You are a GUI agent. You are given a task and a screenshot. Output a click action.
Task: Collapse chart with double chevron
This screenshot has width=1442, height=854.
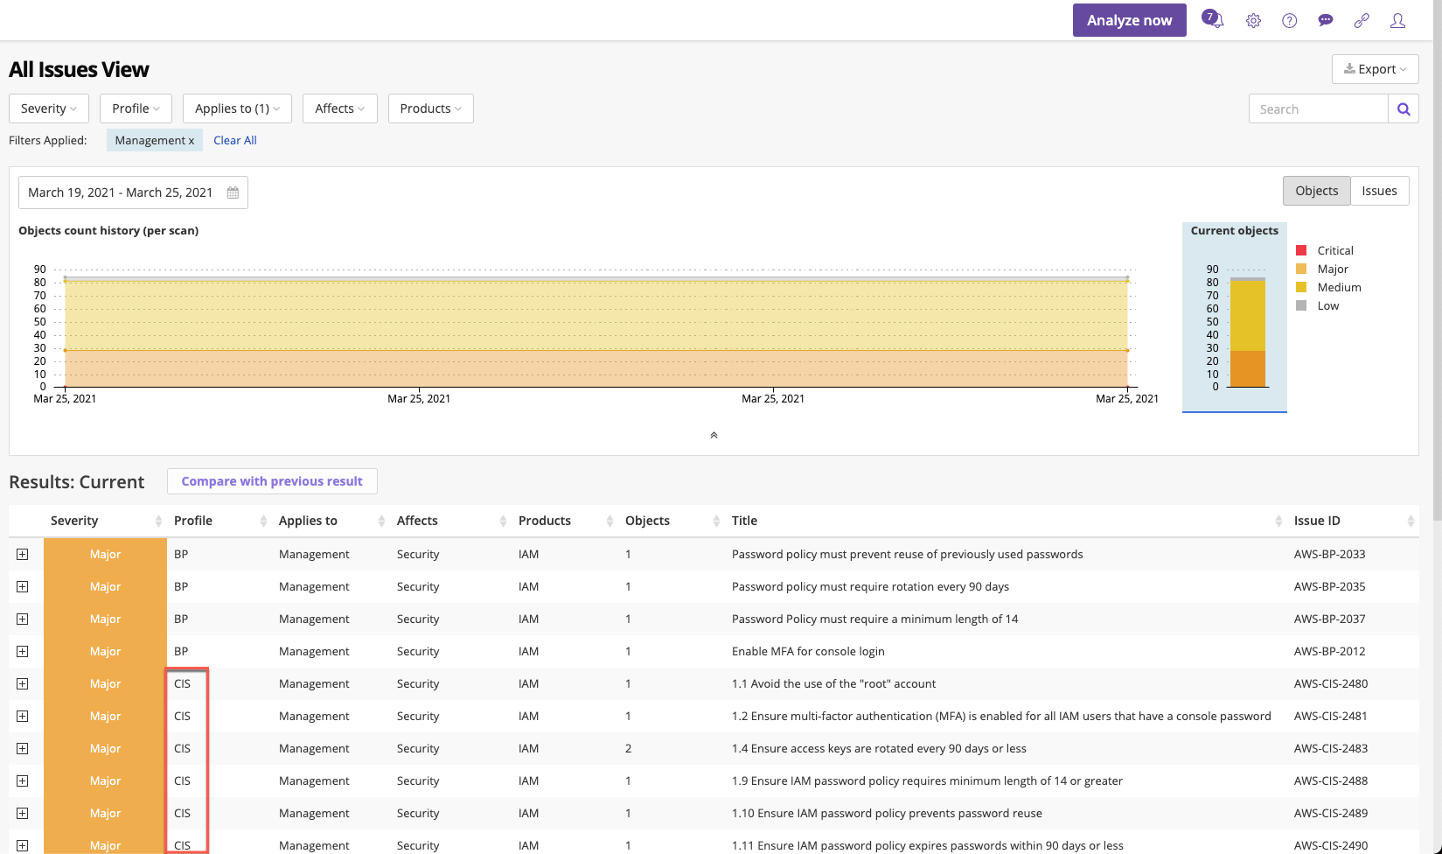point(714,435)
